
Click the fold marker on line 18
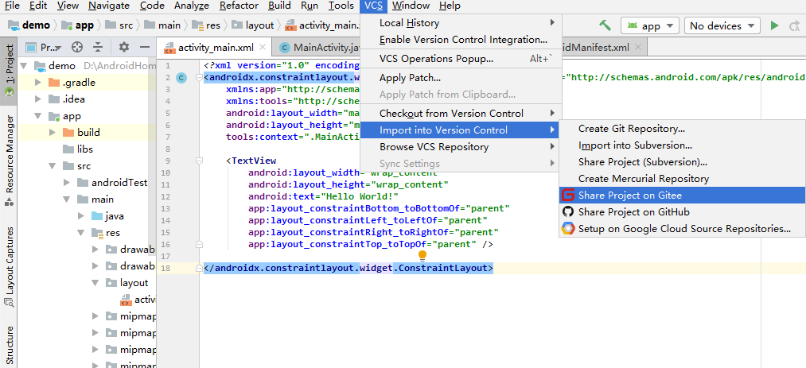point(200,269)
